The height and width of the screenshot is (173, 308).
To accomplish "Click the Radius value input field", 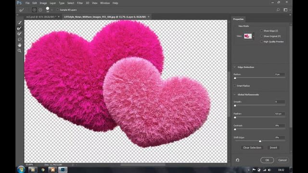I will click(x=280, y=74).
